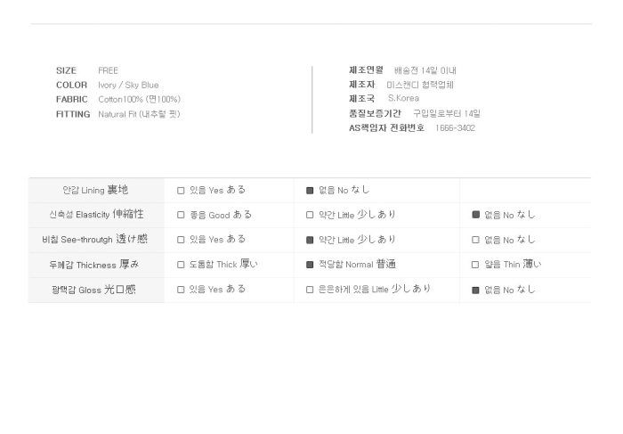Check Lining 'Yes' checkbox
The height and width of the screenshot is (434, 623).
click(x=181, y=191)
